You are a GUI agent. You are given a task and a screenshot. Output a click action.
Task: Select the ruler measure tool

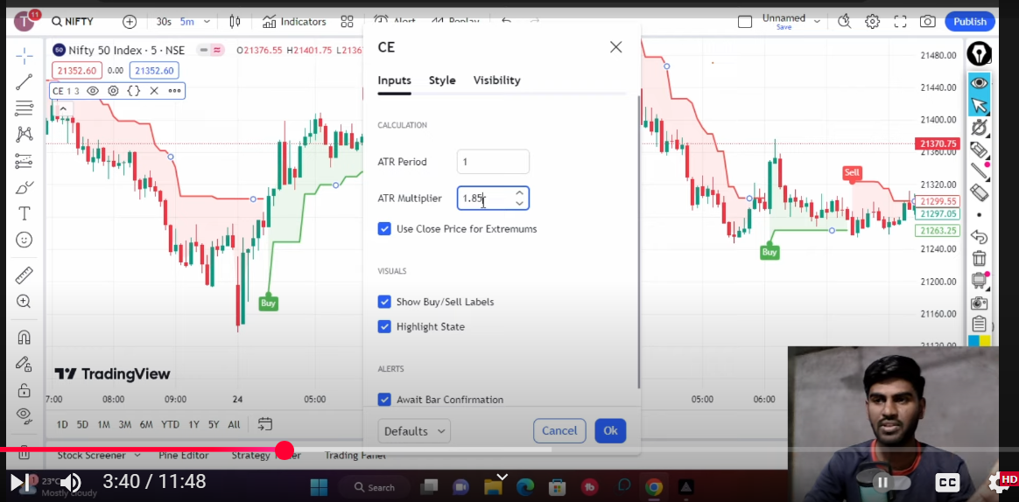coord(24,275)
